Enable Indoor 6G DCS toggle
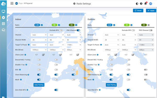The image size is (157, 98). [73, 70]
